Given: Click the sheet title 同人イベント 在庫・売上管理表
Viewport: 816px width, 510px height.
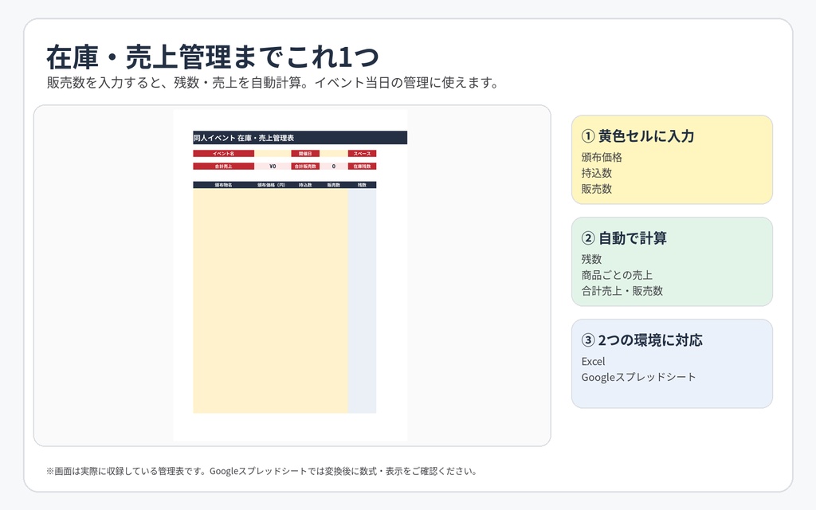Looking at the screenshot, I should (244, 138).
